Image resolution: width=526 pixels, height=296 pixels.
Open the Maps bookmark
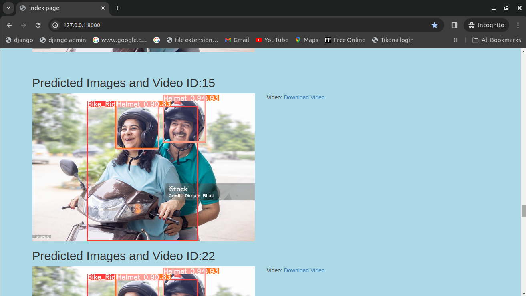307,40
